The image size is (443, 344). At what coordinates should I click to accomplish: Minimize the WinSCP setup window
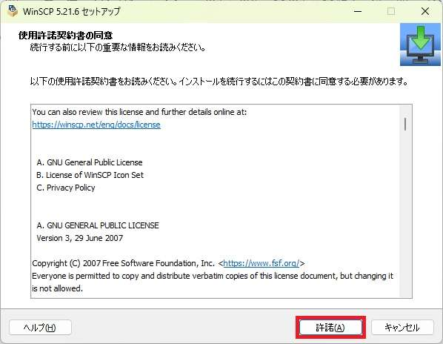(358, 11)
